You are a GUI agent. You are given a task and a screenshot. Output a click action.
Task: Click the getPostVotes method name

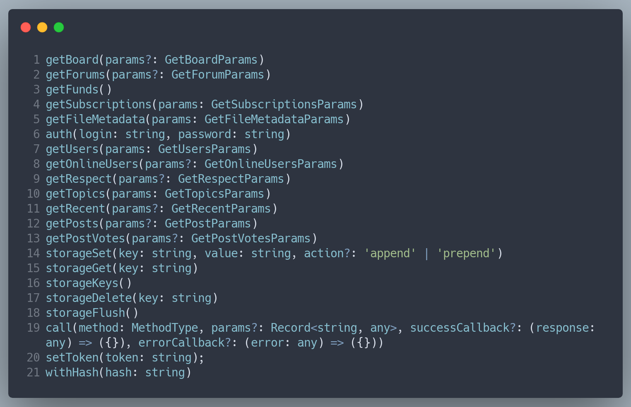(x=85, y=239)
